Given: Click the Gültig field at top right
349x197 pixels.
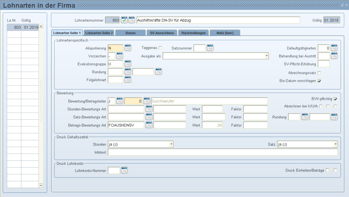Looking at the screenshot, I should point(332,20).
